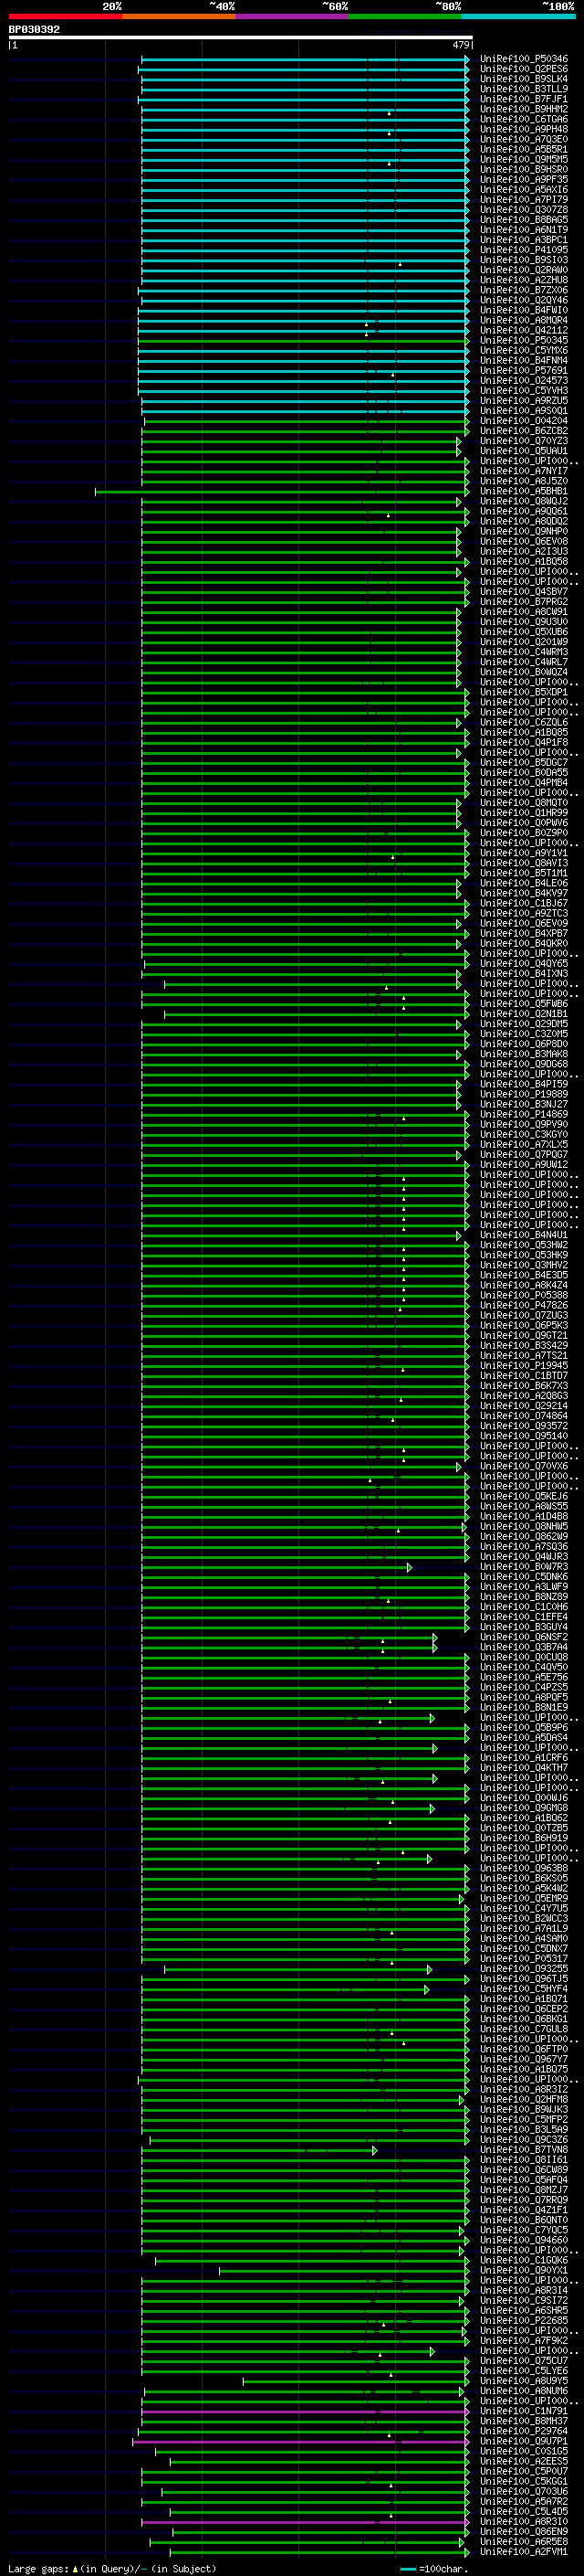Screen dimensions: 584x2576
Task: Open hit UniRef100_P05388
Action: click(x=524, y=1295)
